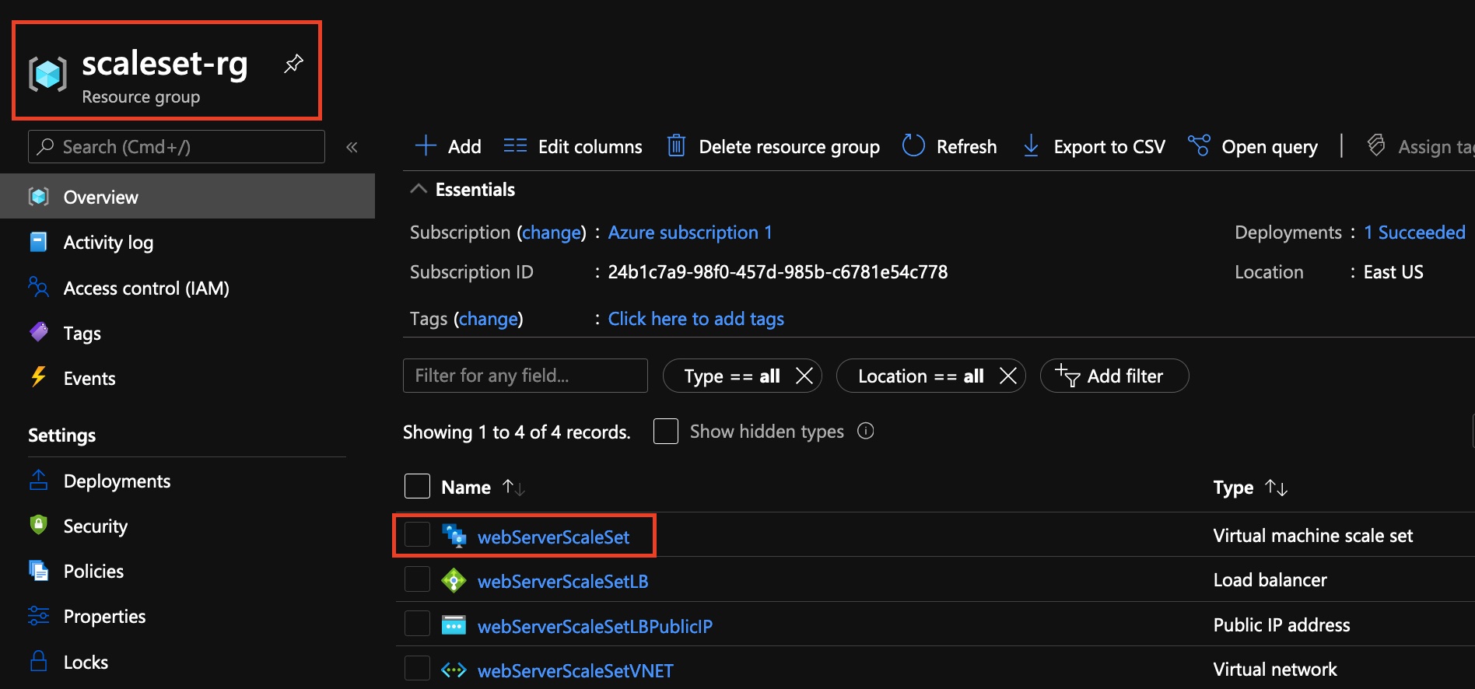Check the webServerScaleSetVNET row checkbox
This screenshot has height=689, width=1475.
tap(417, 668)
